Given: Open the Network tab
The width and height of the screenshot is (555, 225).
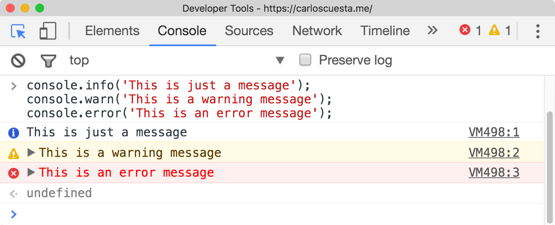Looking at the screenshot, I should (317, 31).
